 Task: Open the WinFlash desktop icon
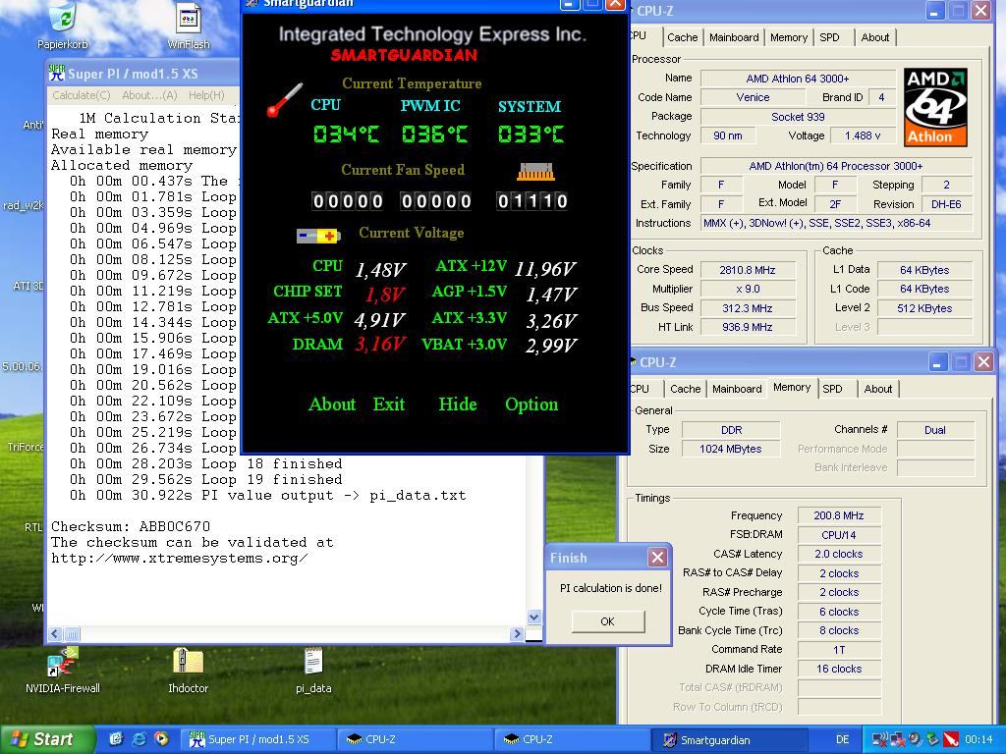point(189,20)
